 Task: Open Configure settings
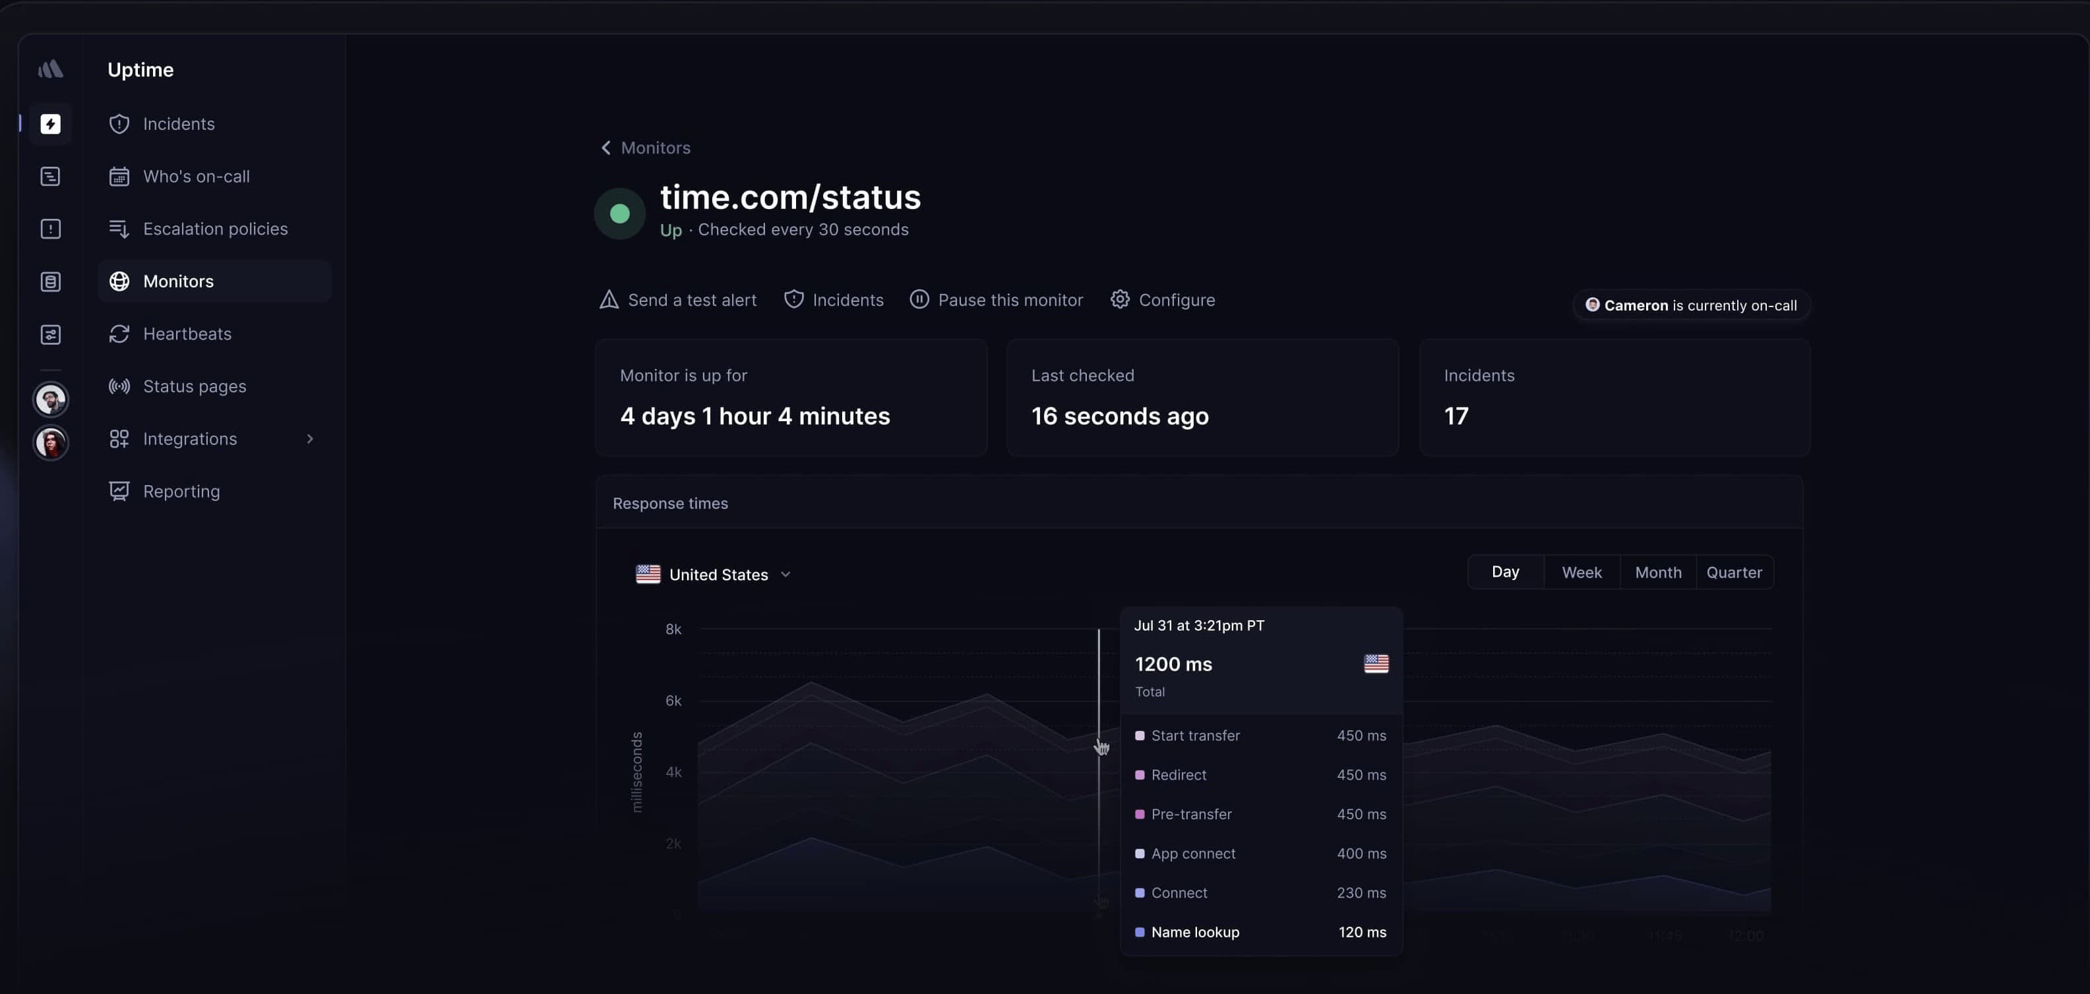[x=1163, y=300]
